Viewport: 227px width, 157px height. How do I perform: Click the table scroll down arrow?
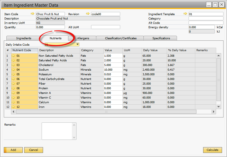coord(219,107)
